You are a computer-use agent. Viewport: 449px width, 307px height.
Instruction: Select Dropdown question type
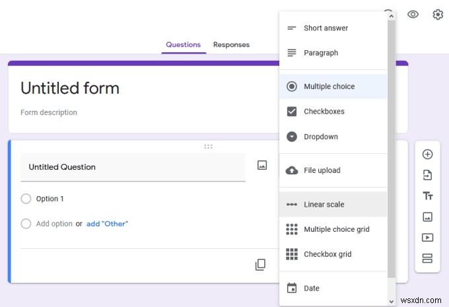[x=320, y=137]
